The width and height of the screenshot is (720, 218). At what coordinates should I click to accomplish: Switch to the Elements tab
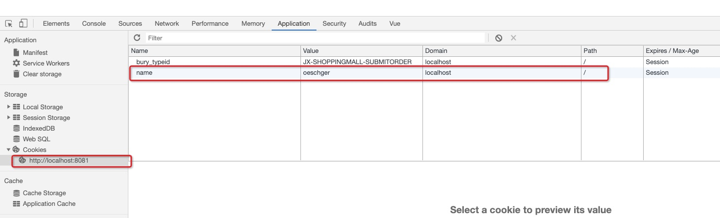pyautogui.click(x=56, y=23)
